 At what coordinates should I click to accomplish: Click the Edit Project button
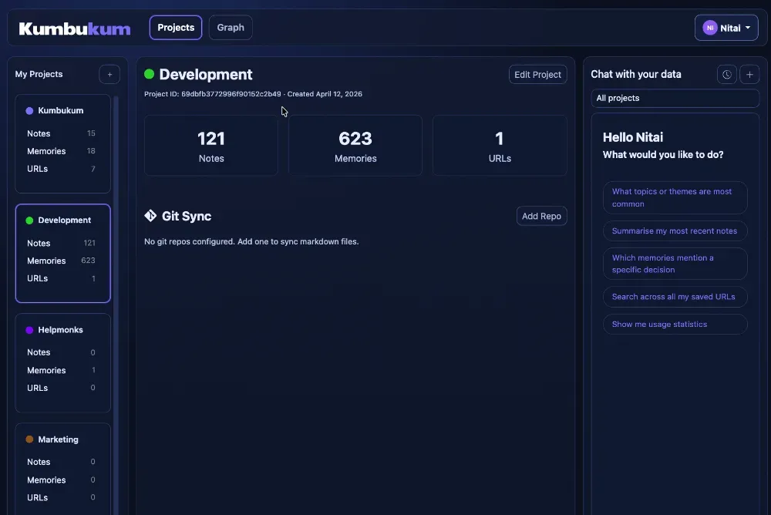pyautogui.click(x=537, y=74)
